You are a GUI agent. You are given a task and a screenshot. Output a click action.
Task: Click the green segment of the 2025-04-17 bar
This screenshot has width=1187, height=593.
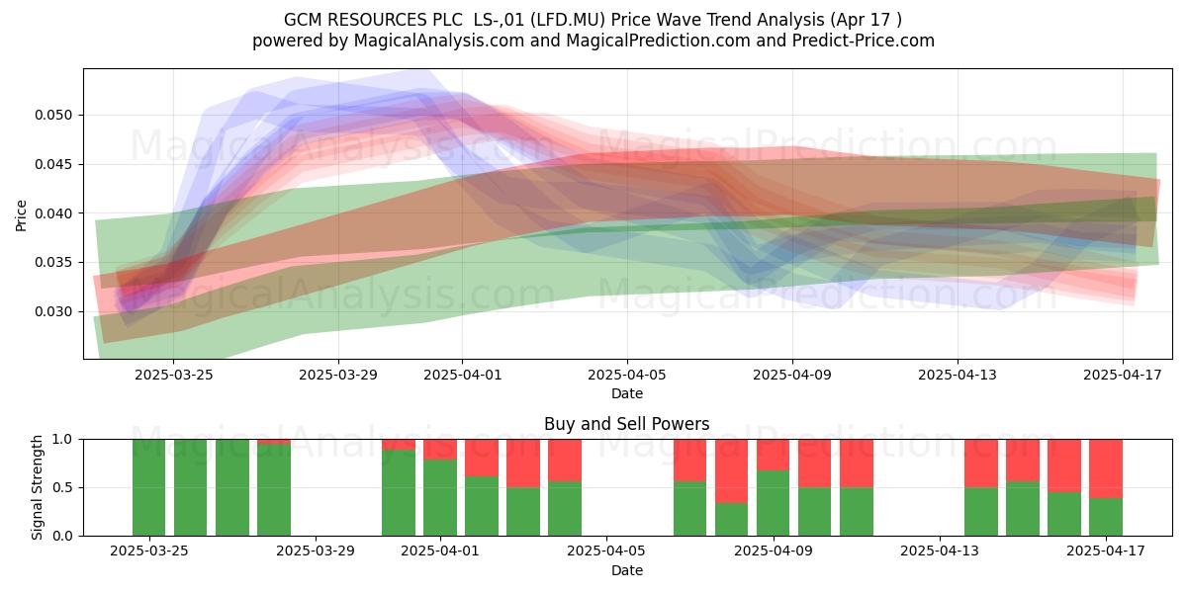[1105, 517]
